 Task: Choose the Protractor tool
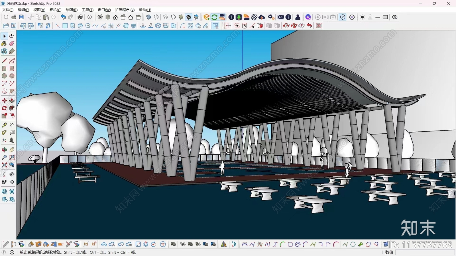[4, 133]
